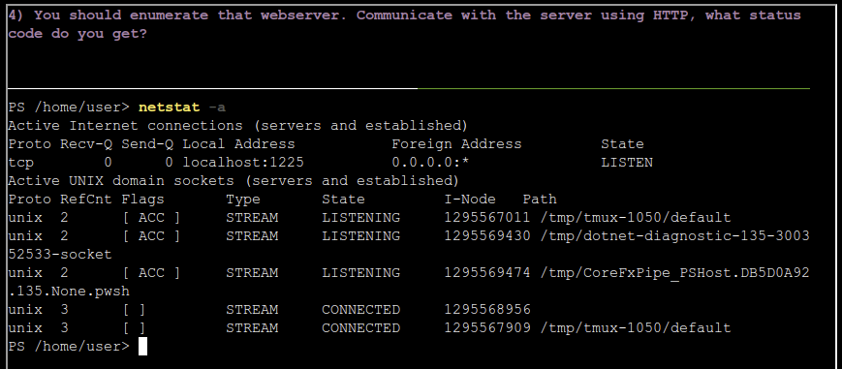Click the terminal cursor at the prompt
842x369 pixels.
[x=142, y=347]
